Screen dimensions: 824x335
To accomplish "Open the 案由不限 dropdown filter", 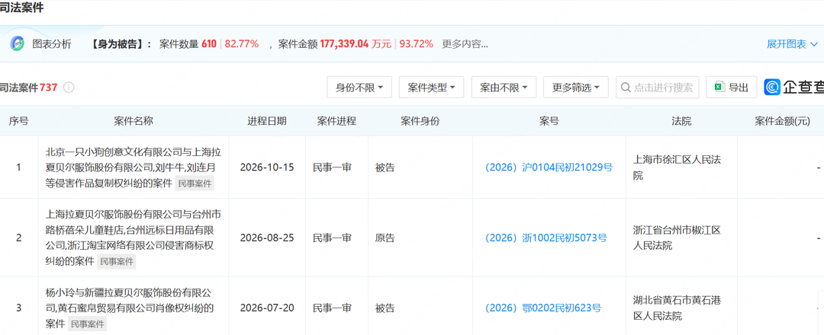I will 504,88.
